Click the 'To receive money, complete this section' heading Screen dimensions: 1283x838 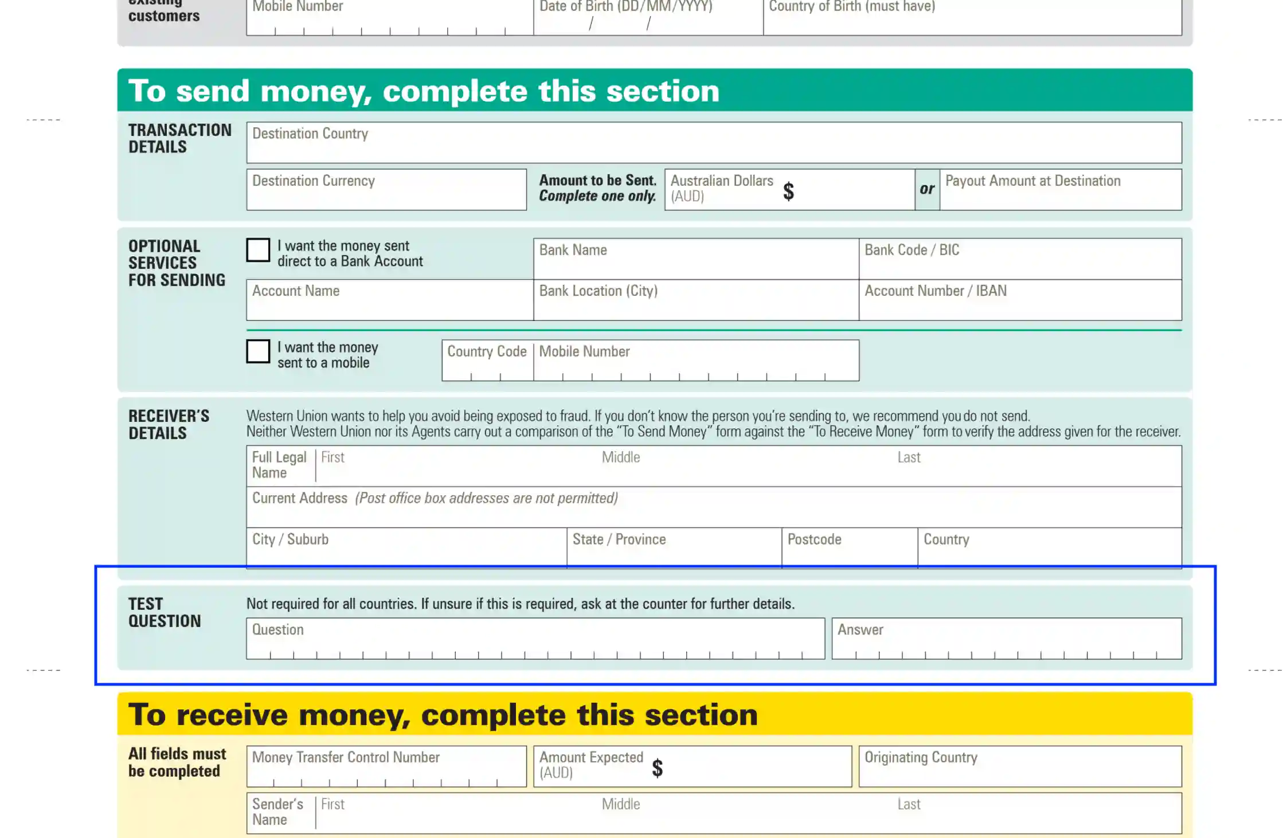point(443,715)
